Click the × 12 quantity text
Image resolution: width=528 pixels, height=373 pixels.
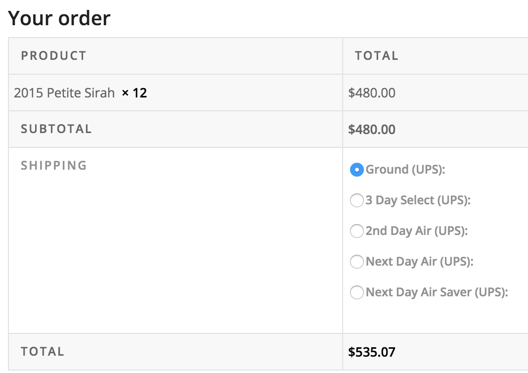tap(134, 93)
